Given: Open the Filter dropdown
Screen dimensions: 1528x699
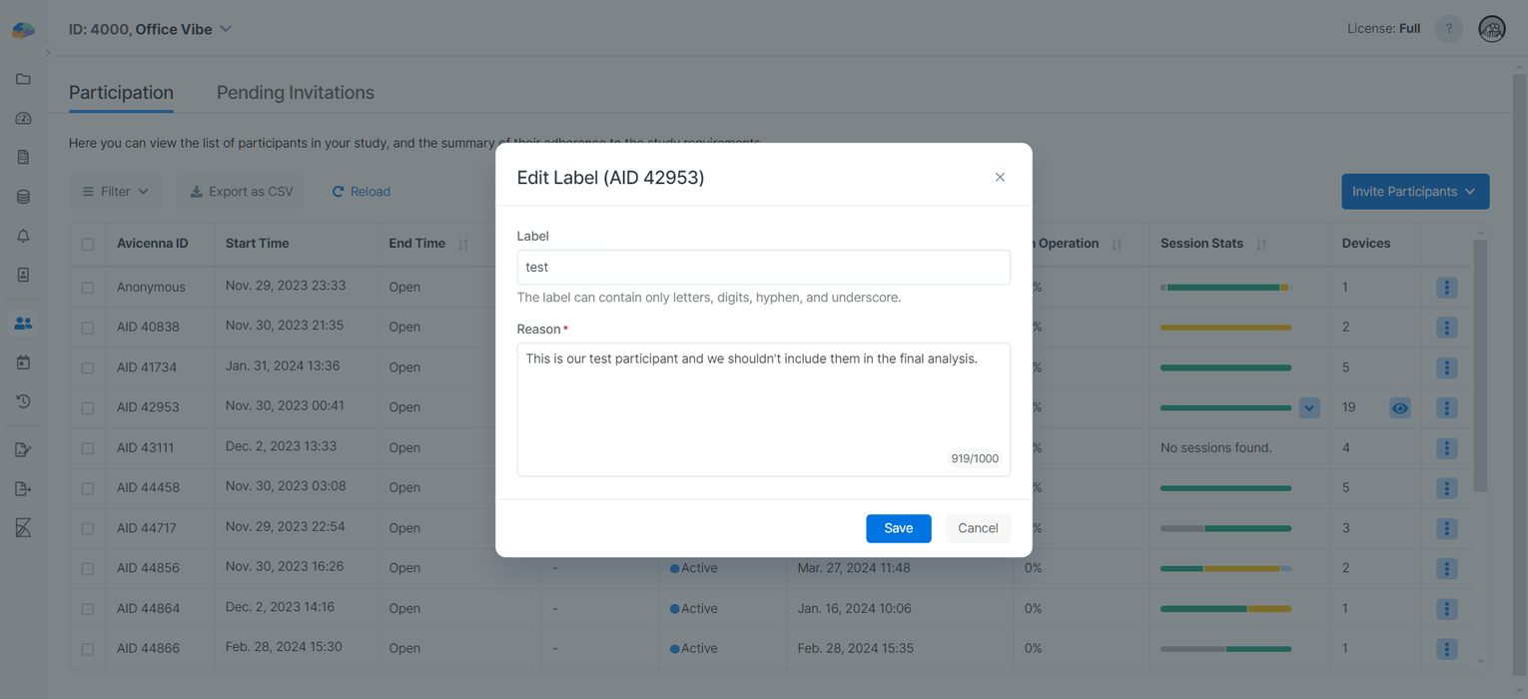Looking at the screenshot, I should (115, 191).
